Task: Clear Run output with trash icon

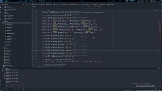Action: (4, 79)
